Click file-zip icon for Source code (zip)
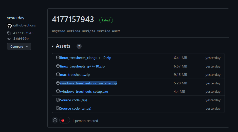 pos(58,100)
